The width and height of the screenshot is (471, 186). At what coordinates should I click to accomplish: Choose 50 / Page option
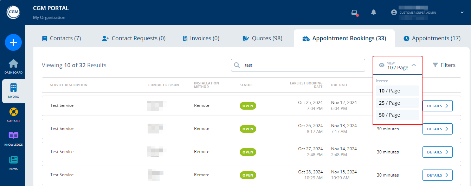tap(398, 115)
